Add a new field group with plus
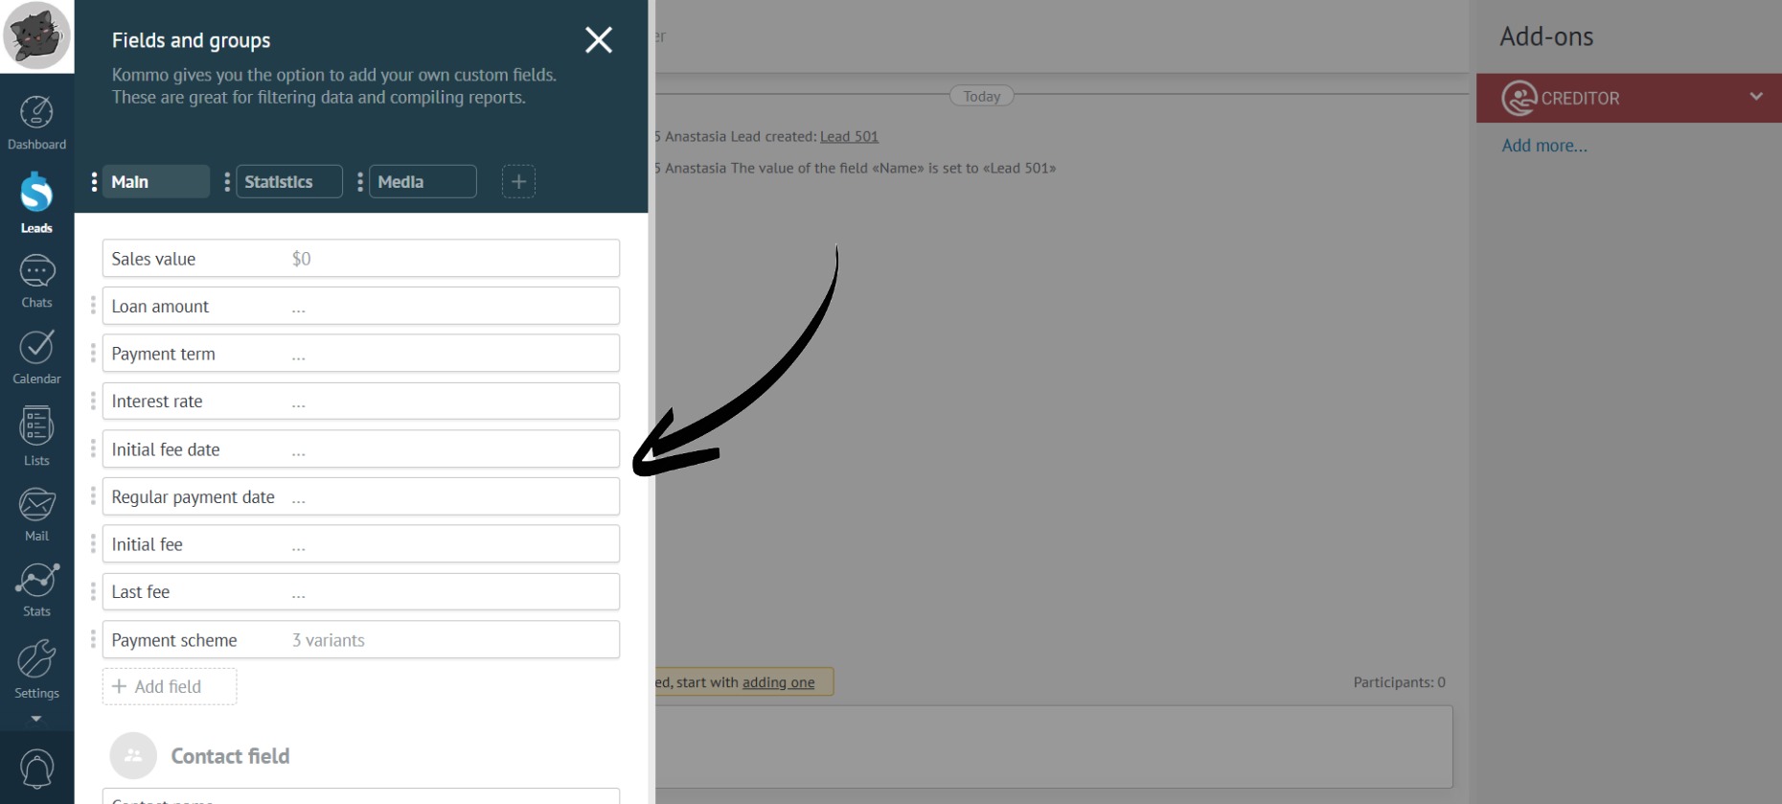 518,182
